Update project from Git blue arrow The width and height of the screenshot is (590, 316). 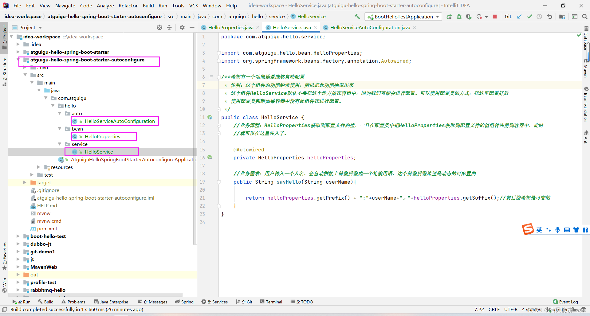click(519, 17)
